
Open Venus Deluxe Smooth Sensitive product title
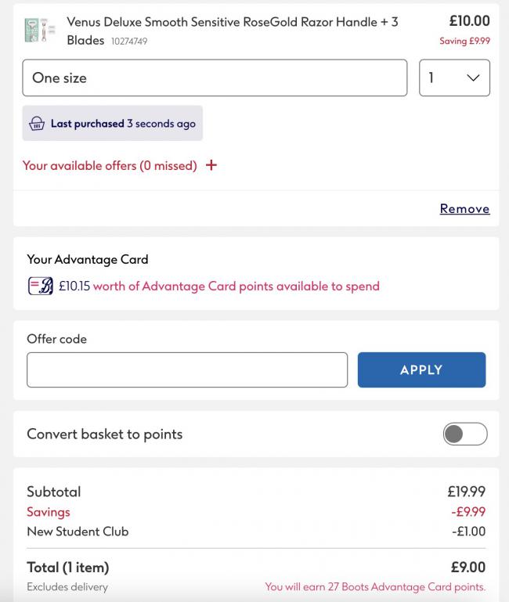(233, 31)
